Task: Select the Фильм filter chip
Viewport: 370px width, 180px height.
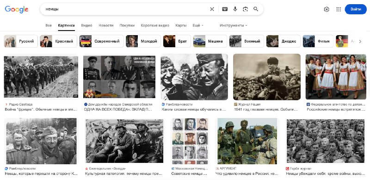Action: 318,41
